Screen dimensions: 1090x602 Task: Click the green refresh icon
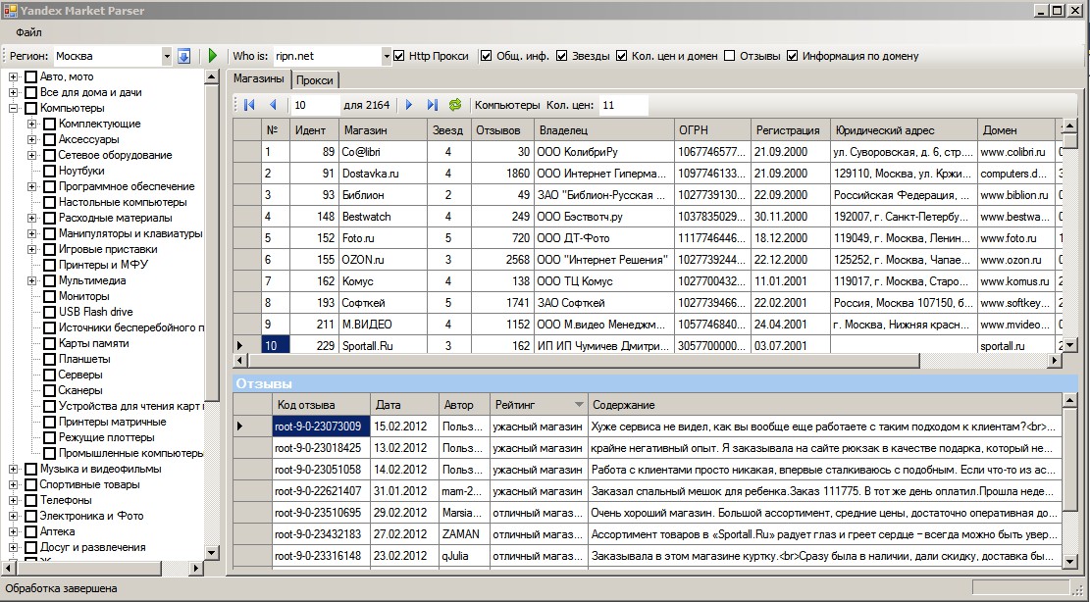click(x=455, y=105)
